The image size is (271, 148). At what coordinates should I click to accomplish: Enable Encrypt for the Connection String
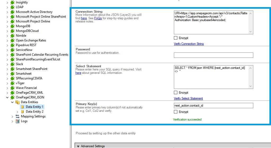pos(176,38)
